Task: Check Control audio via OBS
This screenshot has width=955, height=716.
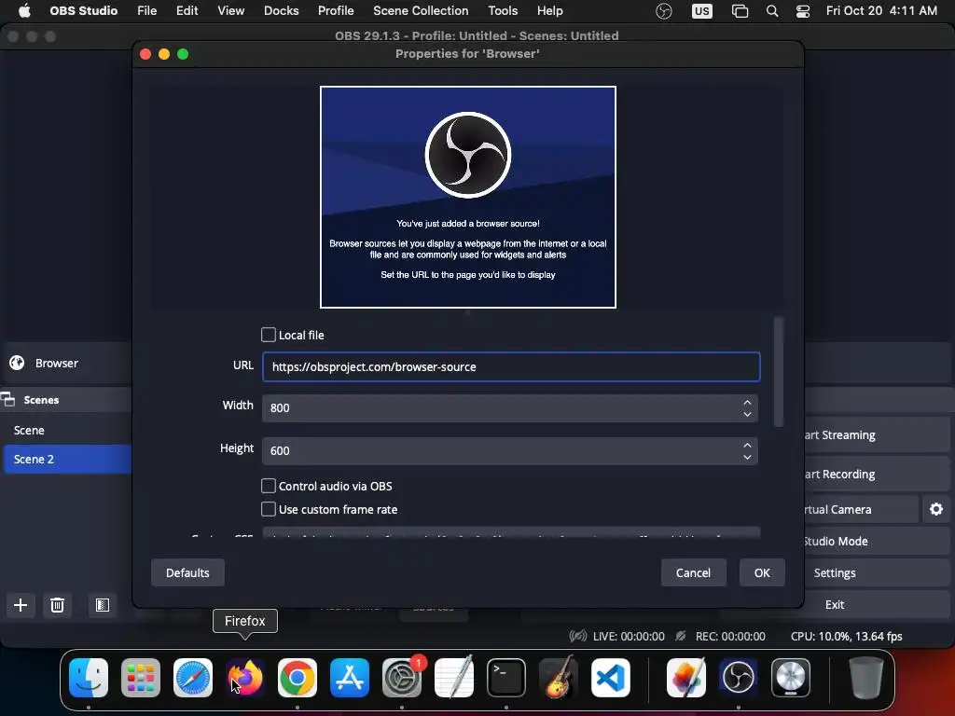Action: (x=268, y=486)
